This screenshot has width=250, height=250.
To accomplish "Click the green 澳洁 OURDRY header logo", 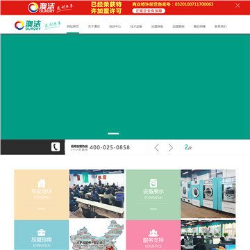I will [28, 25].
